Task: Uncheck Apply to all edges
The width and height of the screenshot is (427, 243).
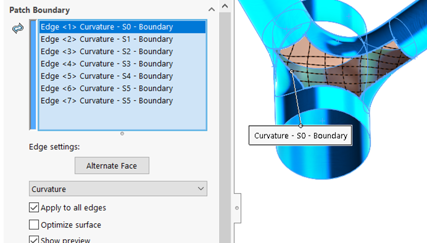Action: click(34, 207)
